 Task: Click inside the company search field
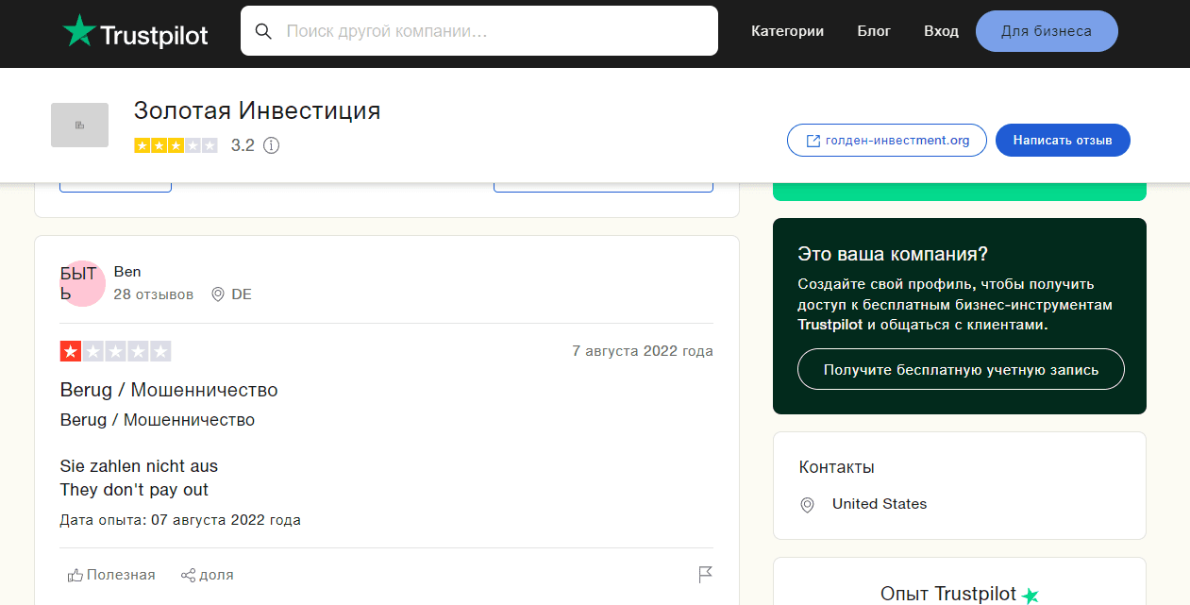(x=472, y=30)
